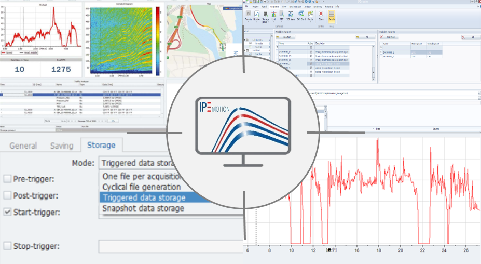
Task: Enable the Pre-trigger checkbox
Action: pos(7,179)
